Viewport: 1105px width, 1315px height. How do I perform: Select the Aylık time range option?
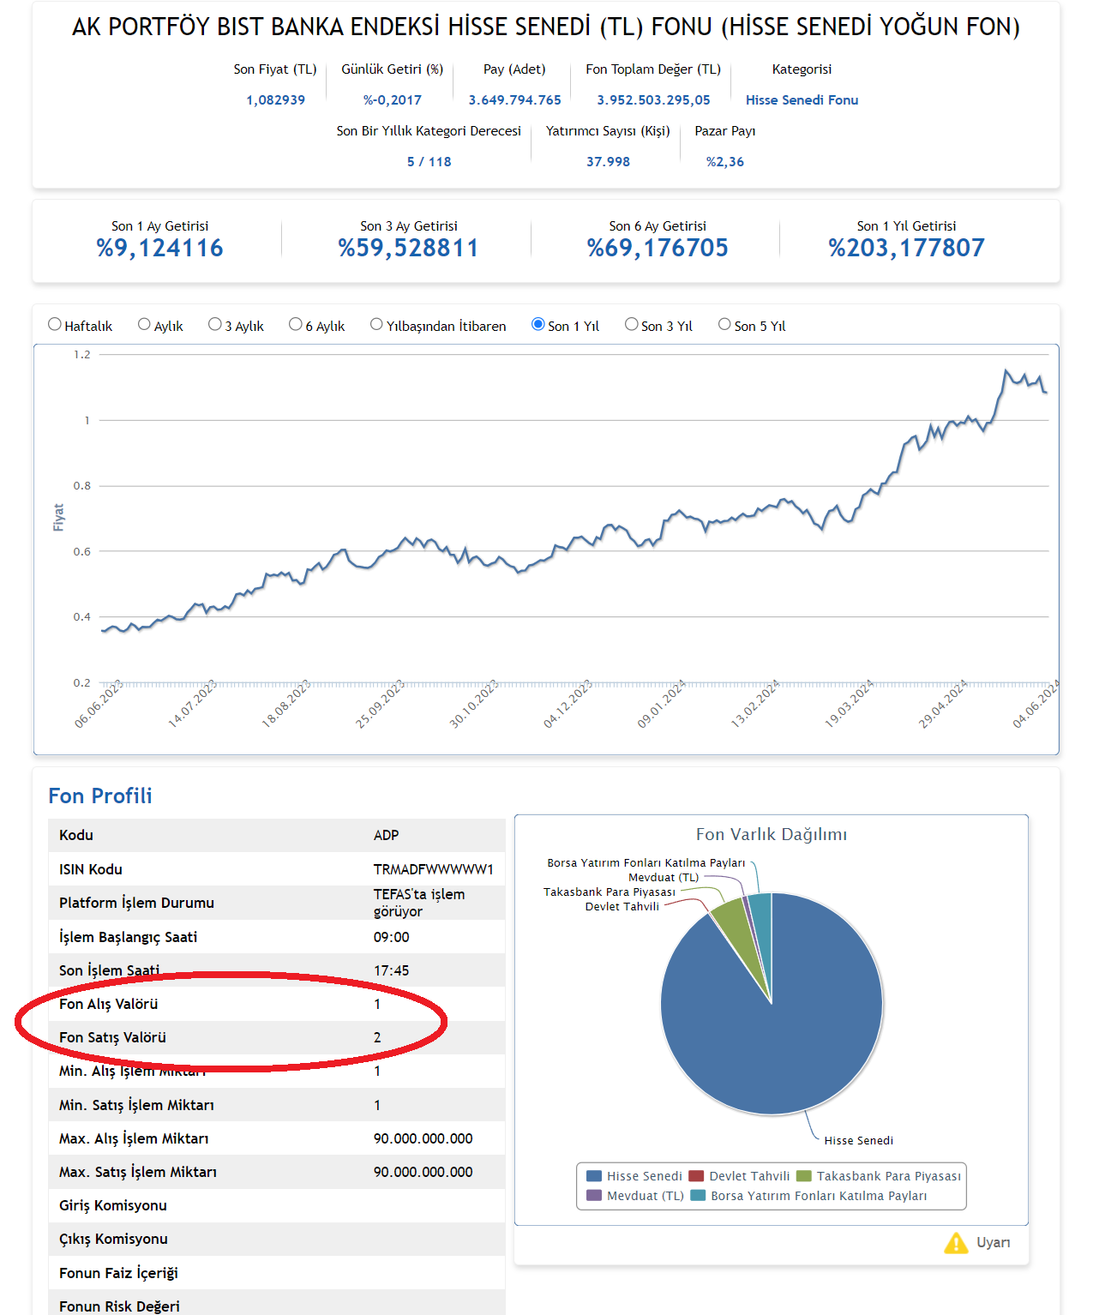144,324
